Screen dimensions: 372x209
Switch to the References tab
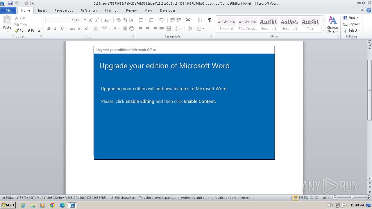[x=89, y=10]
